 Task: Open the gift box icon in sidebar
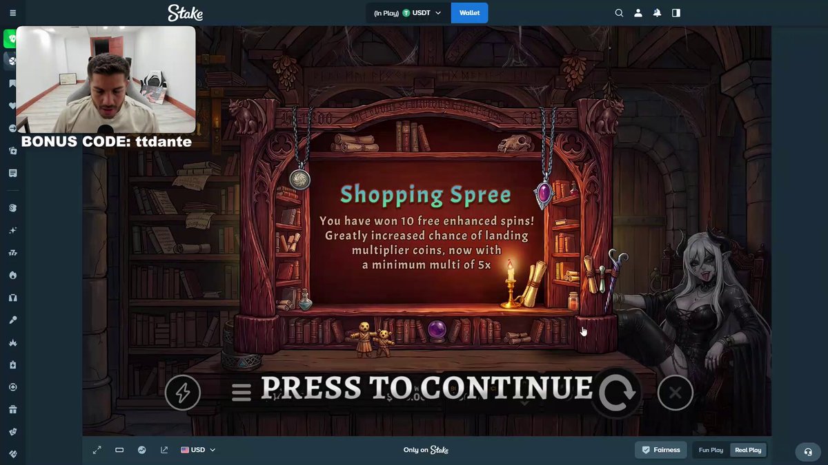12,410
